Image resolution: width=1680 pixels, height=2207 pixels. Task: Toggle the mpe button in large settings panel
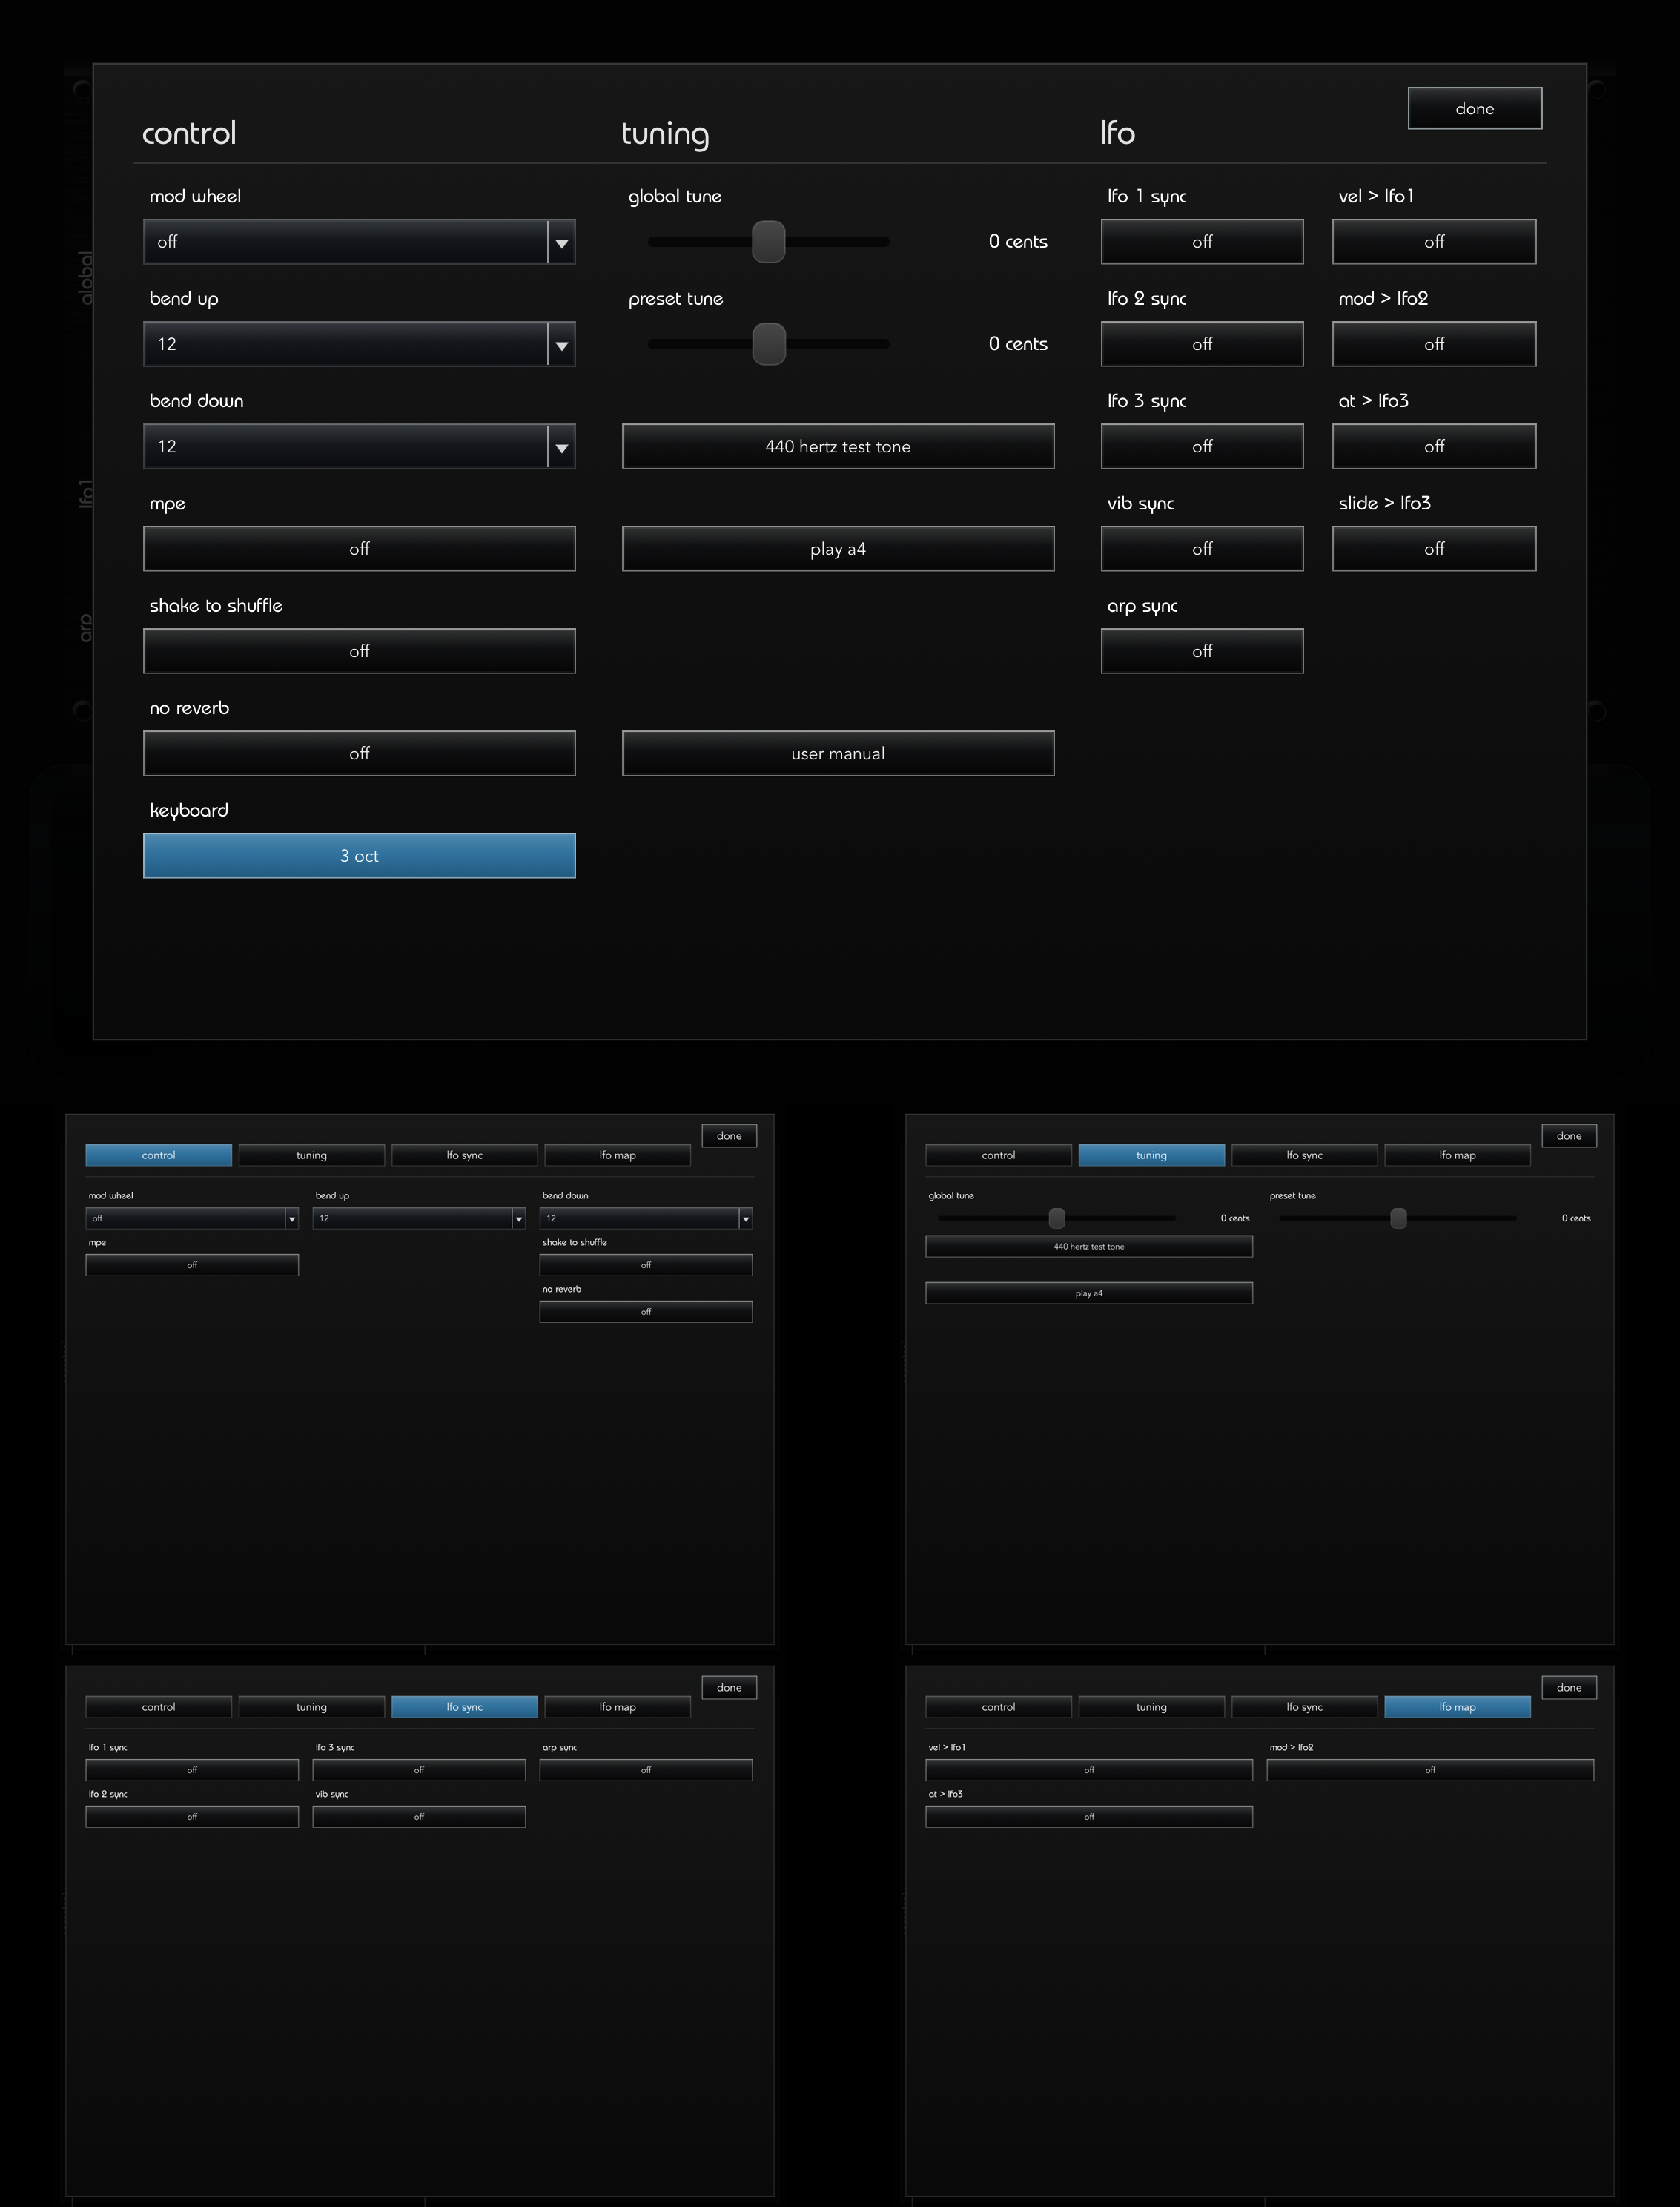point(359,549)
